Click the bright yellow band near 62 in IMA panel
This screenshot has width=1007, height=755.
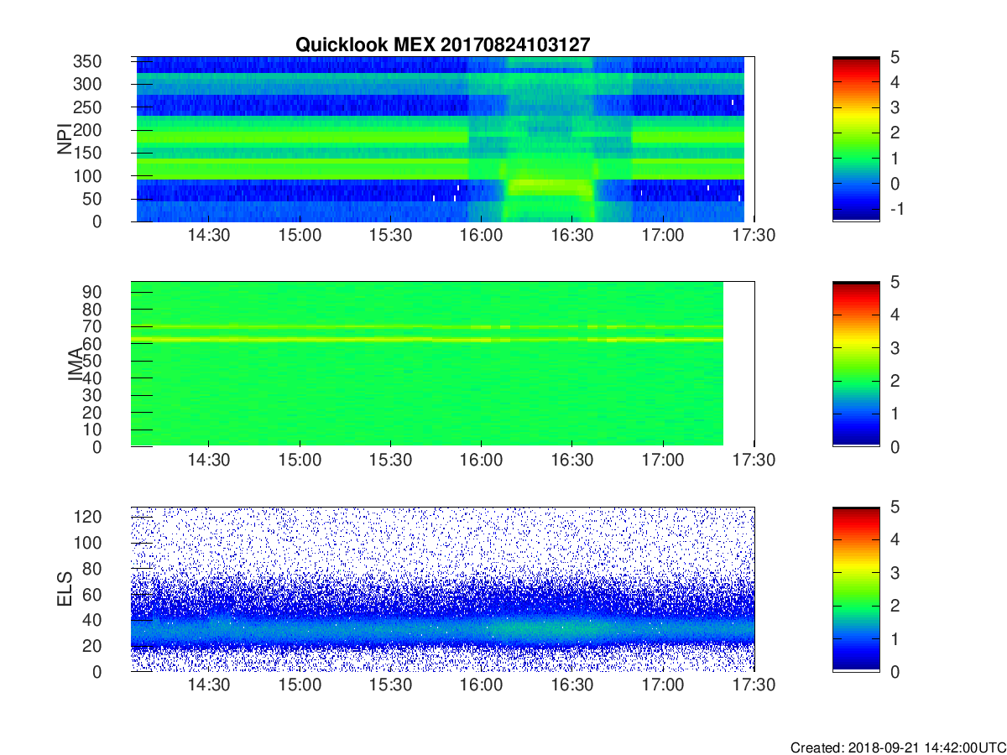427,339
